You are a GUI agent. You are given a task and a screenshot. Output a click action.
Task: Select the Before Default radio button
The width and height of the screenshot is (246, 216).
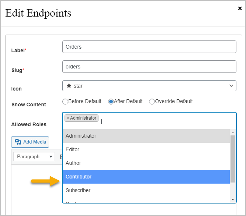[65, 102]
